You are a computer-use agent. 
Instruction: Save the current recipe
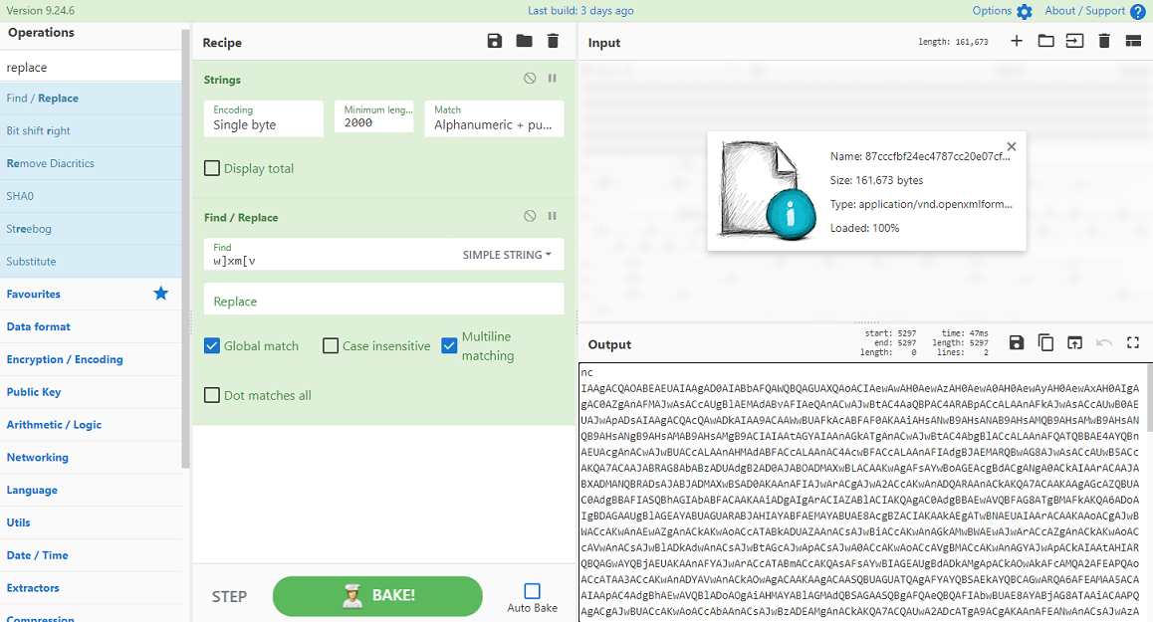coord(495,41)
